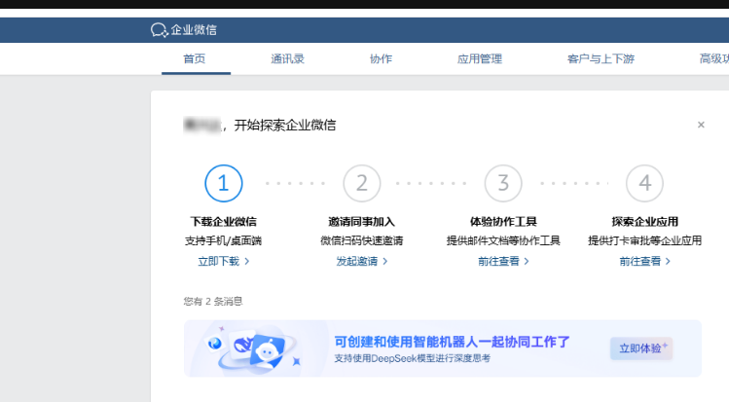Select the 客户与上下游 tab
The height and width of the screenshot is (402, 729).
[601, 59]
